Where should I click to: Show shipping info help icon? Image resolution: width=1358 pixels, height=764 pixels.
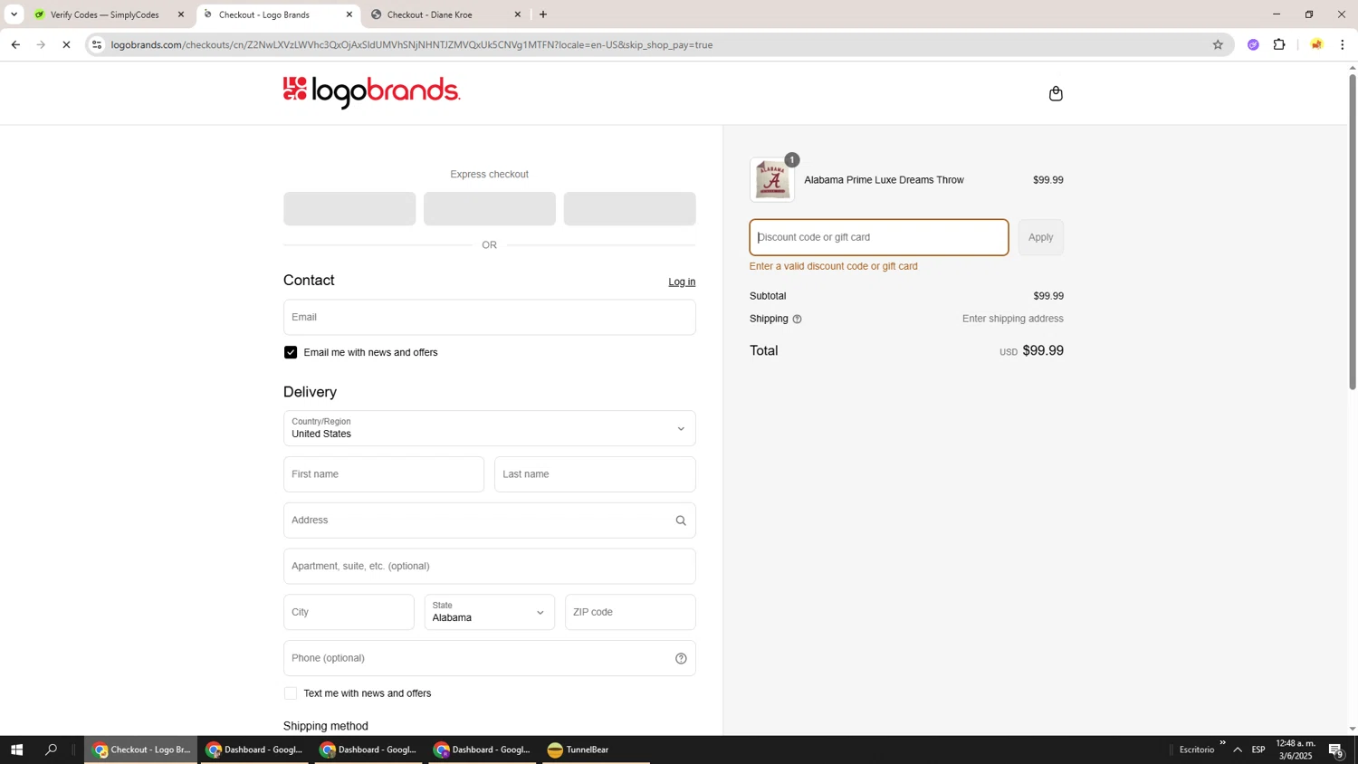(797, 319)
